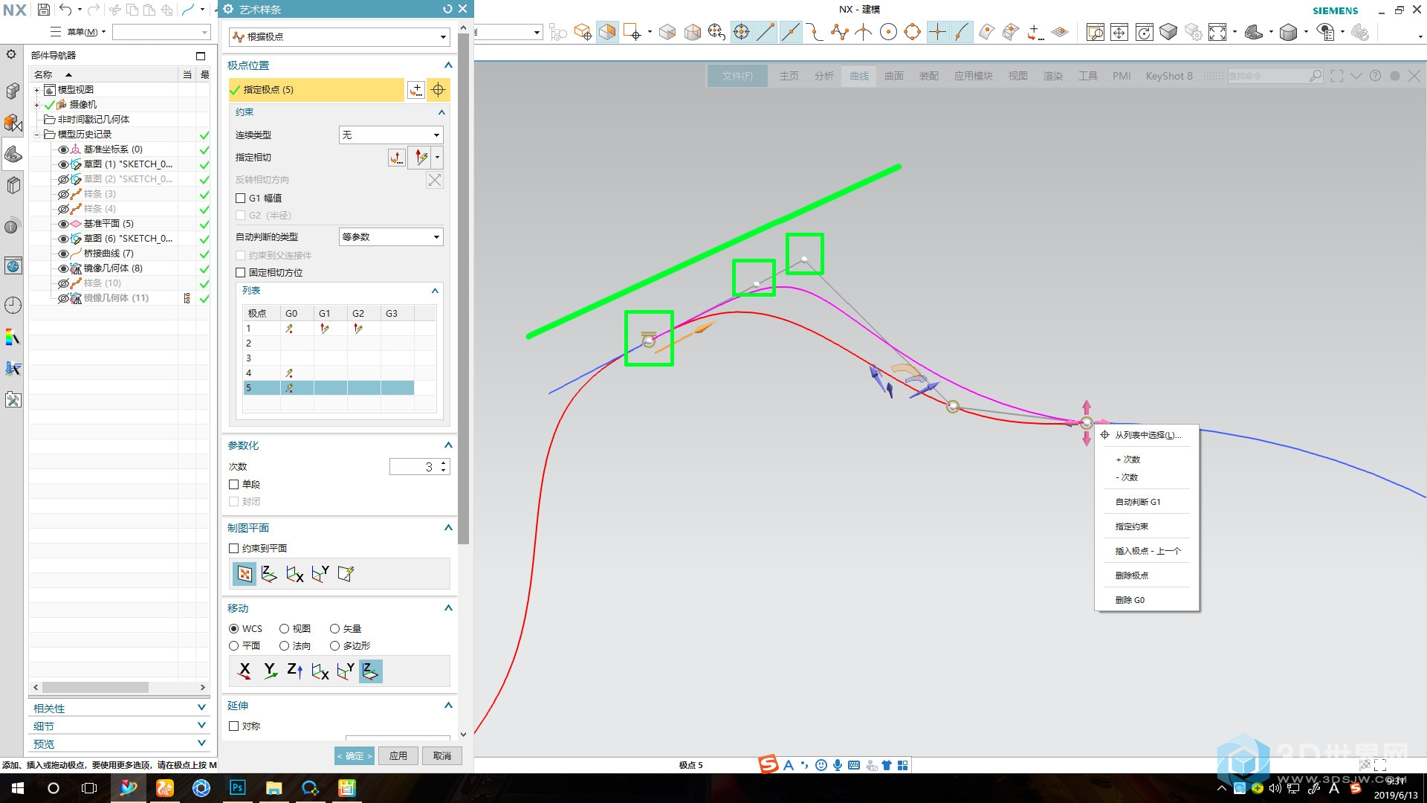Click the Rotate view icon in top toolbar
The height and width of the screenshot is (803, 1427).
point(1145,32)
